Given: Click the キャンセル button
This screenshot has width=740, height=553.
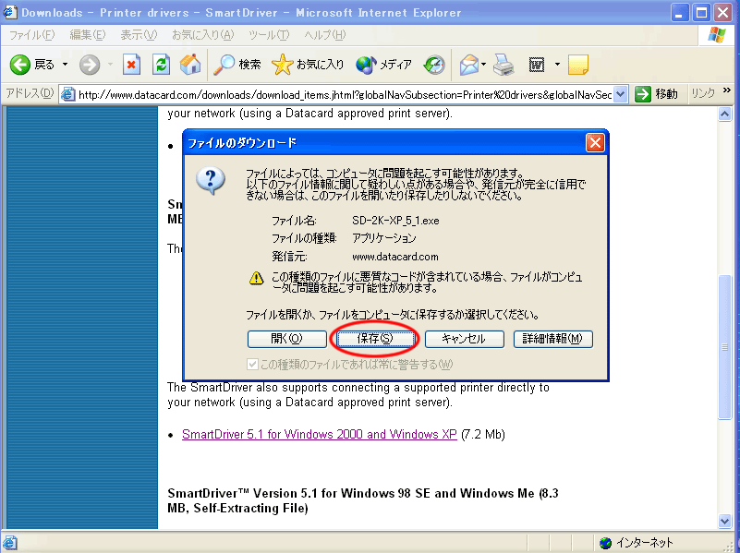Looking at the screenshot, I should (x=465, y=339).
